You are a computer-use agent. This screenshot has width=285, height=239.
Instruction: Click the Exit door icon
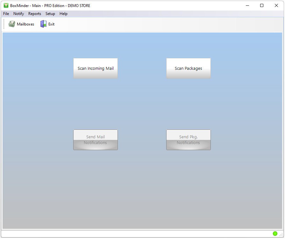[x=43, y=24]
